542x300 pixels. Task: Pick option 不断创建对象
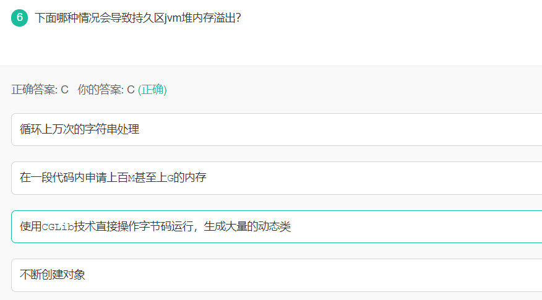click(277, 275)
